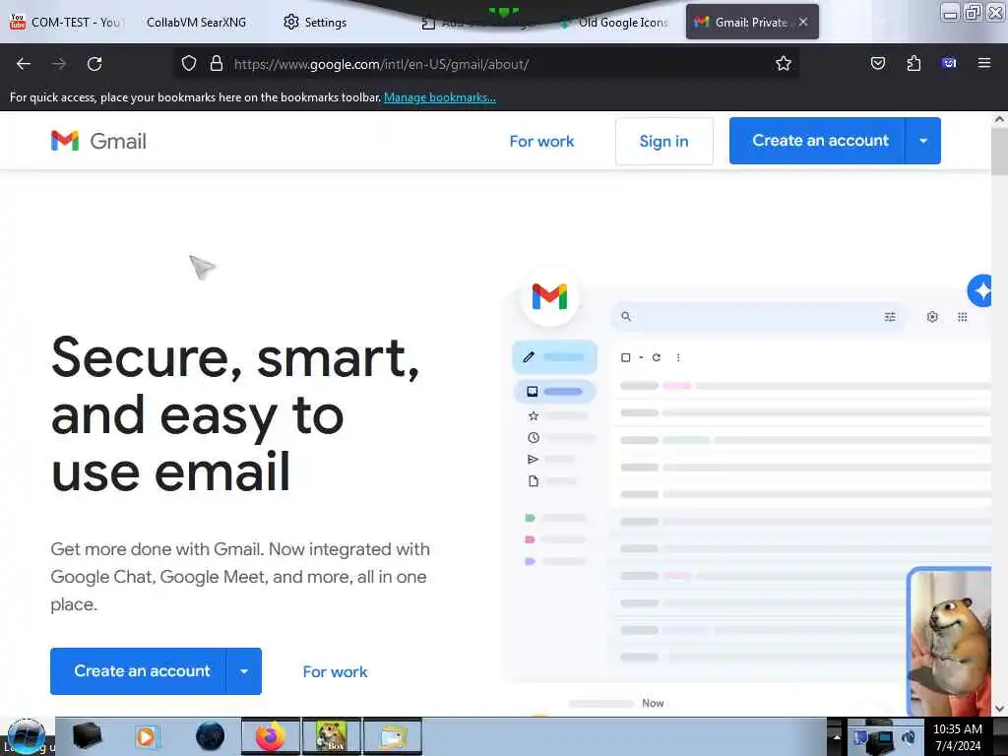This screenshot has width=1008, height=756.
Task: Switch to the Old Google Icons tab
Action: coord(614,22)
